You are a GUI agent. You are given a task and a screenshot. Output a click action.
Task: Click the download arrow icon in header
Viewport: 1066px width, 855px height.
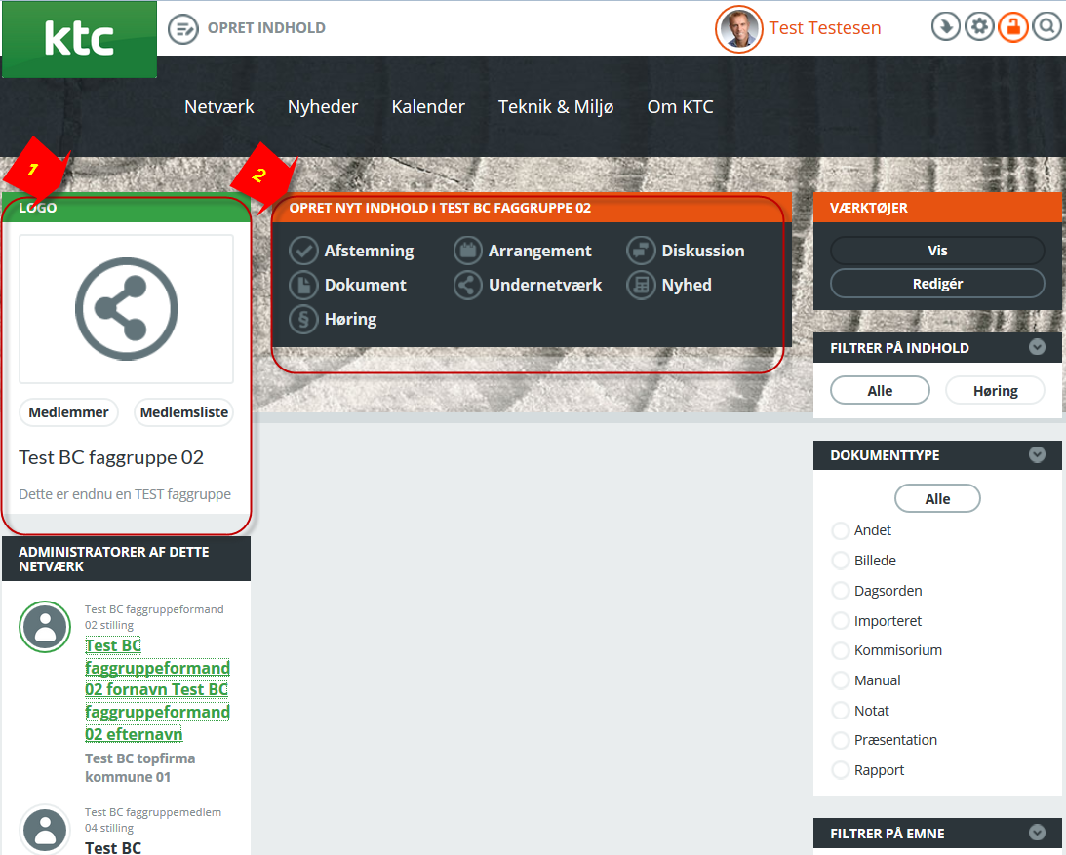point(946,27)
